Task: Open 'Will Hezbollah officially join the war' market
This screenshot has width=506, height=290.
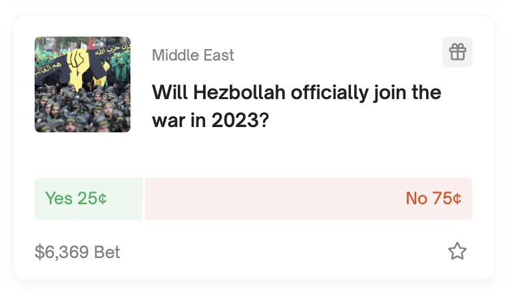Action: (296, 106)
